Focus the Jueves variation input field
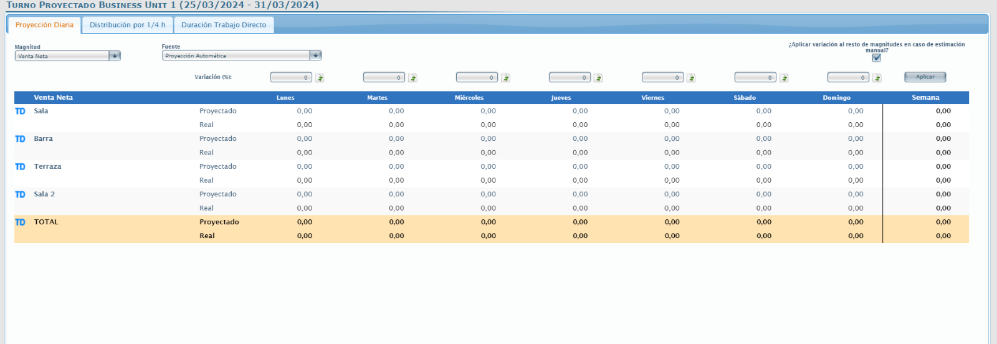 click(570, 77)
